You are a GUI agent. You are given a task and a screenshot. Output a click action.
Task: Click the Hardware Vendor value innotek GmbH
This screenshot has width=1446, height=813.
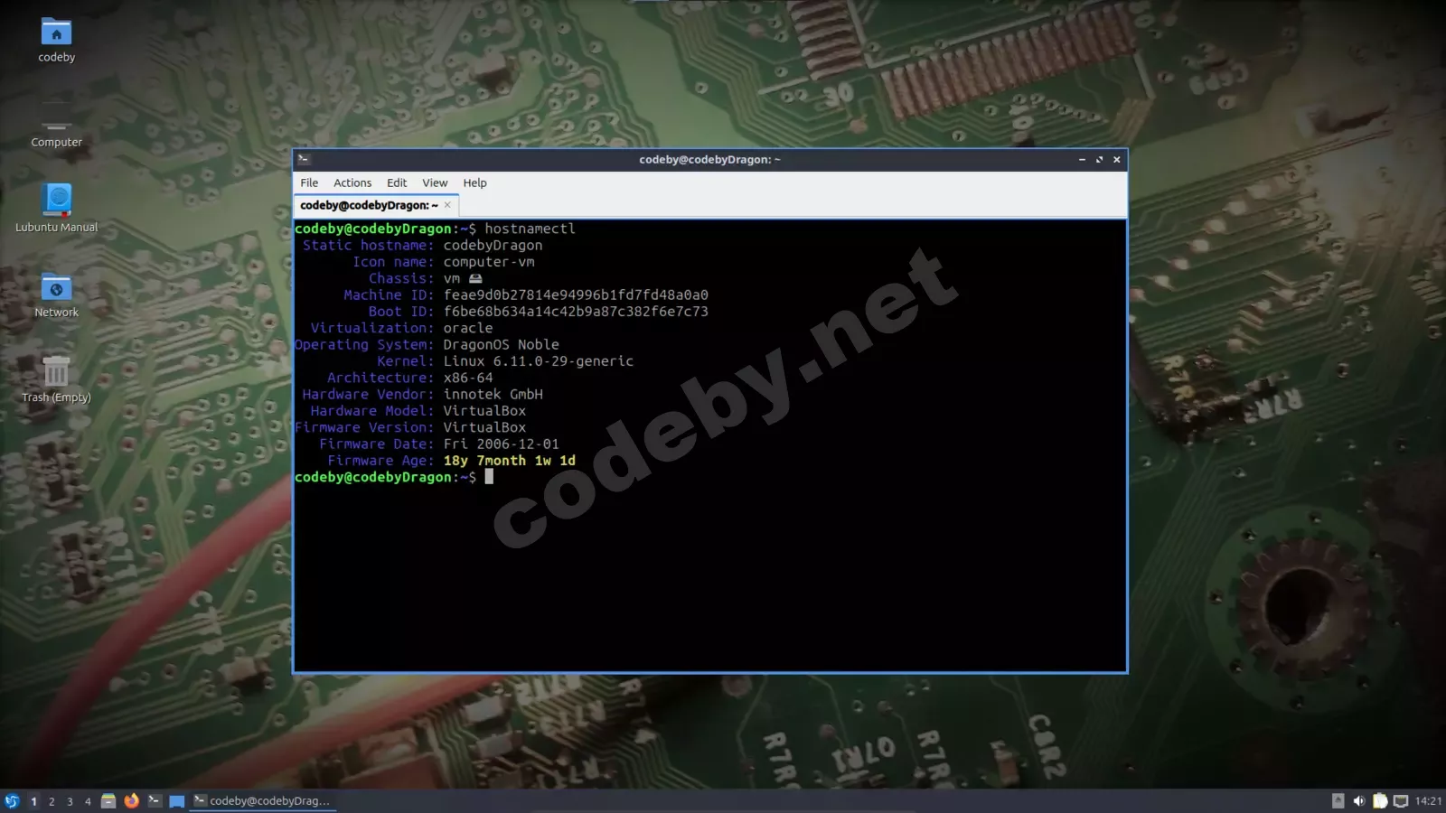pyautogui.click(x=493, y=395)
